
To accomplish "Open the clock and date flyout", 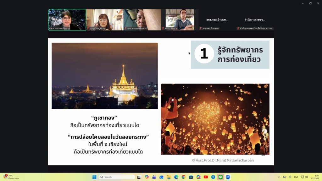I will (315, 177).
